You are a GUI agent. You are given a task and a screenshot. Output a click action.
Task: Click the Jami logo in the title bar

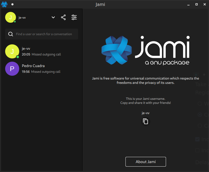pyautogui.click(x=4, y=4)
